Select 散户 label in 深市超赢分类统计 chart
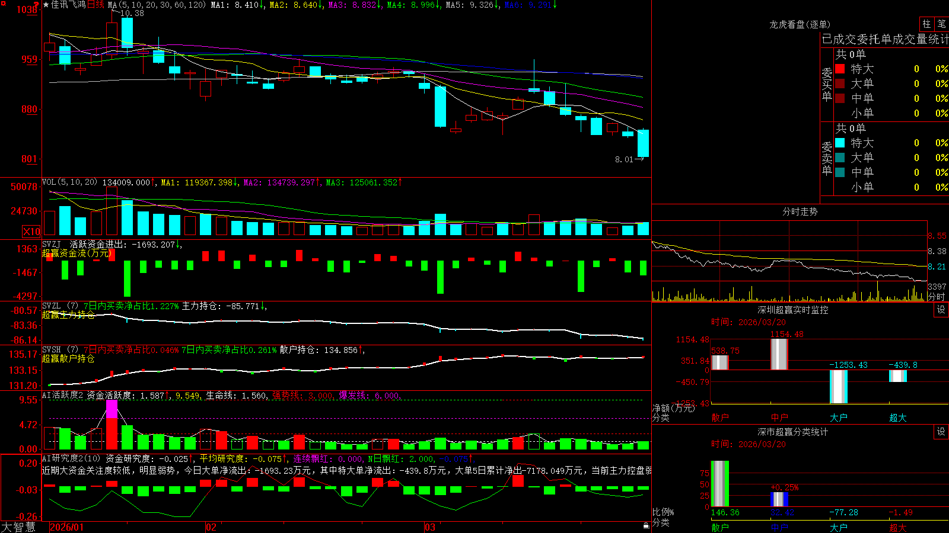The image size is (949, 533). click(x=720, y=528)
